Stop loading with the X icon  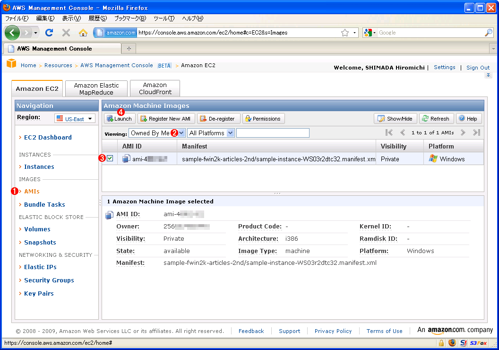(x=66, y=33)
